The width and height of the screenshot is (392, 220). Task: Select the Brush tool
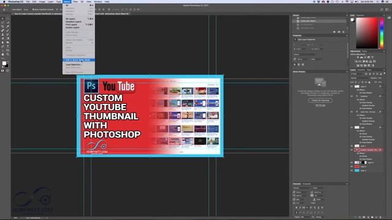8,31
